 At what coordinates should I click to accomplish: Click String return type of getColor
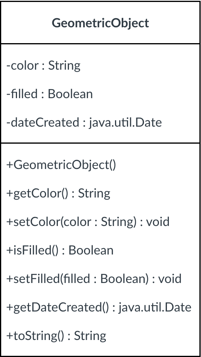[x=94, y=194]
